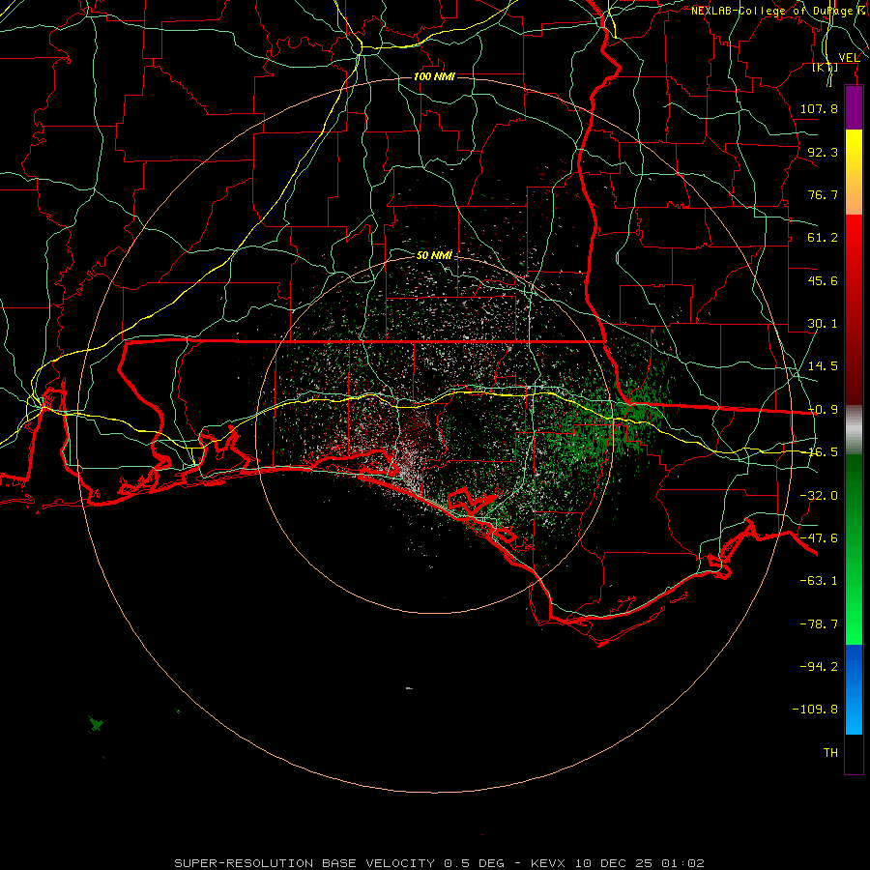Click the 92.3 legend value
This screenshot has height=870, width=870.
pos(823,152)
